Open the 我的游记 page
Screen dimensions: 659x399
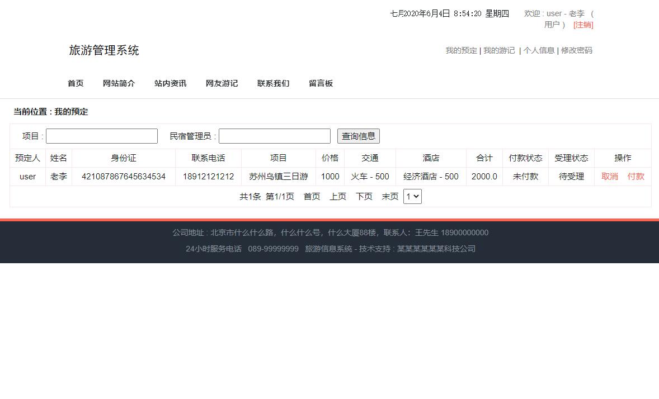pyautogui.click(x=499, y=50)
